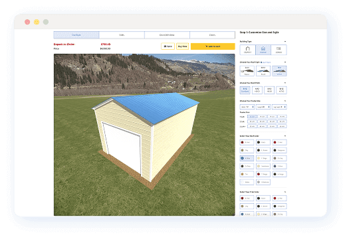
Task: Pick Evergreen trim color
Action: point(279,206)
